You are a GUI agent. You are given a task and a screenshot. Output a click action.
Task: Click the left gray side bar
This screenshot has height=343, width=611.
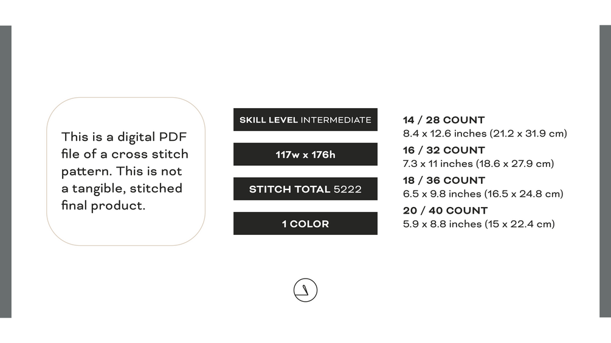coord(5,171)
